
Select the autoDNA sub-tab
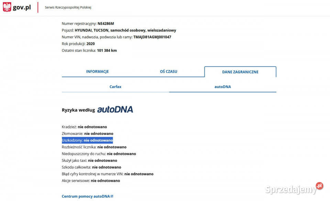[223, 87]
